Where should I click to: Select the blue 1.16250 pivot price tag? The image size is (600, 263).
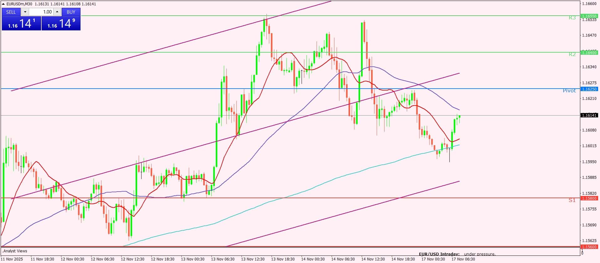coord(589,89)
